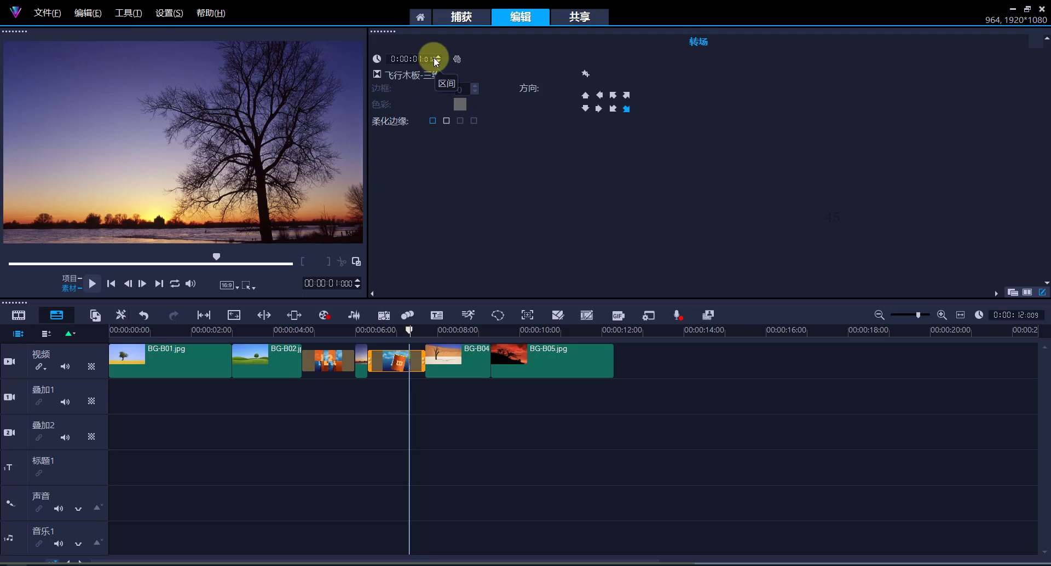This screenshot has width=1051, height=566.
Task: Click the slip tool icon
Action: point(204,315)
